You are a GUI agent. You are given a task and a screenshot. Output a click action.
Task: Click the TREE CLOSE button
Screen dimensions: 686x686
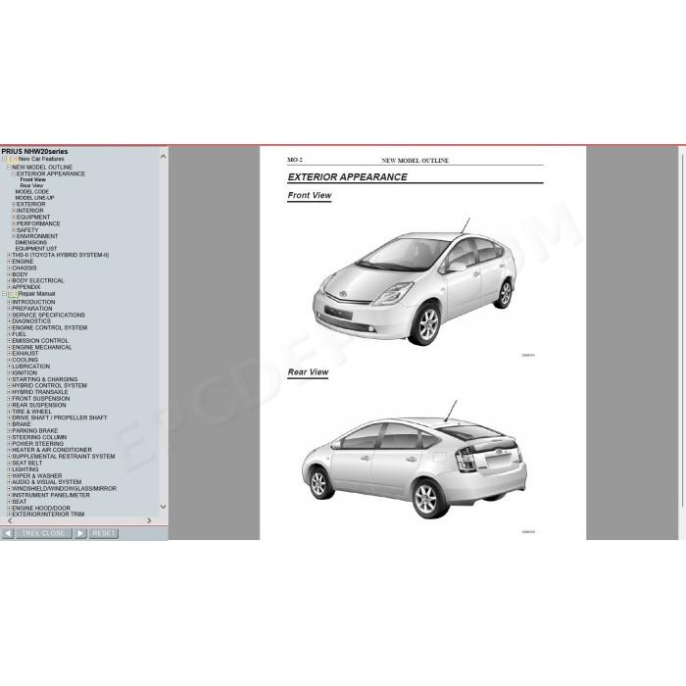pos(43,533)
